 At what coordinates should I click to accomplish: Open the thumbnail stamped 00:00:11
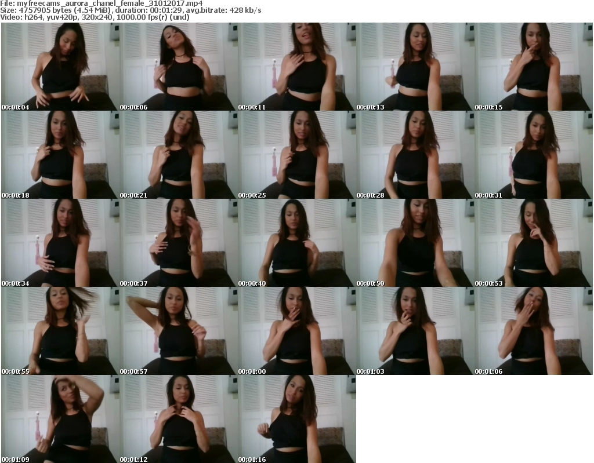[297, 66]
